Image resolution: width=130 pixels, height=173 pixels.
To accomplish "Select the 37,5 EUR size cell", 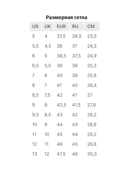I will tap(61, 36).
